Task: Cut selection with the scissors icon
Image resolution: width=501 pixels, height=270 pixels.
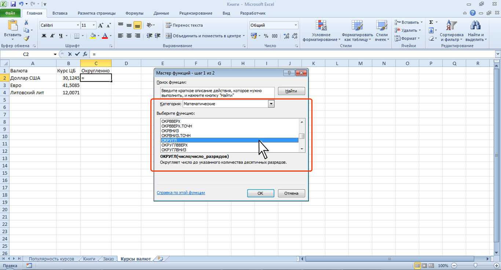Action: click(26, 23)
